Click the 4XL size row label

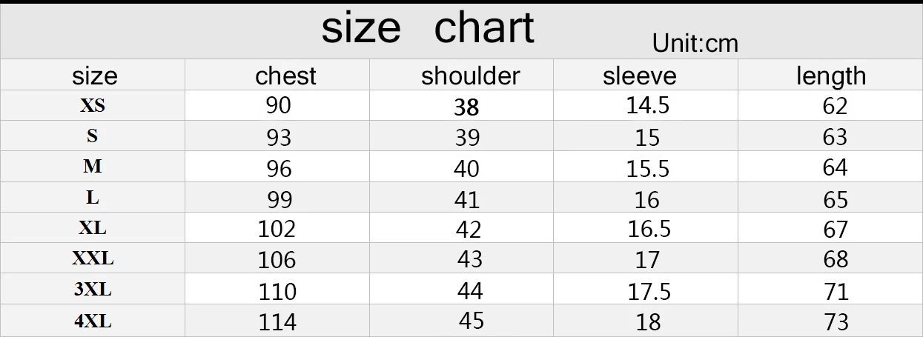(x=93, y=321)
